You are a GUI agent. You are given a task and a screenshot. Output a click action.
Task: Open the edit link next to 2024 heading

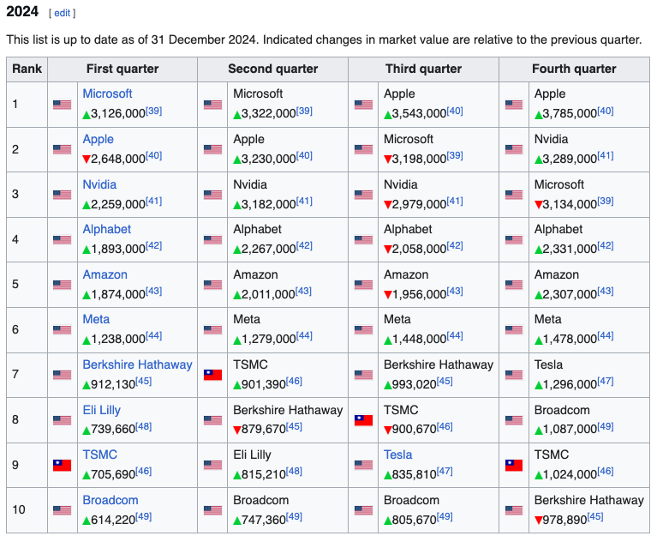point(62,14)
